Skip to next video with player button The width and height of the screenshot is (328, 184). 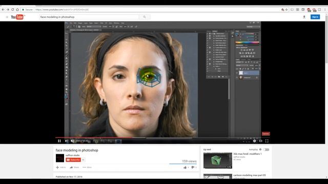pyautogui.click(x=66, y=141)
